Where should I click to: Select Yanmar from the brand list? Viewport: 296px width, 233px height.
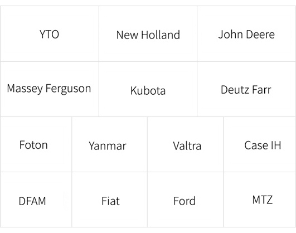109,144
